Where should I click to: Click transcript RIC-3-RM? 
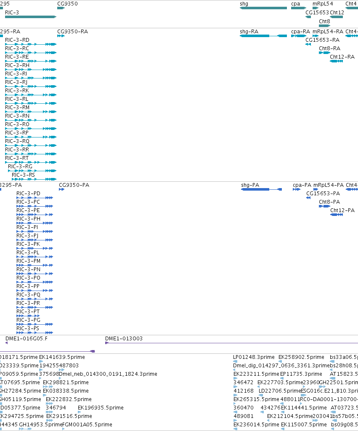pos(17,108)
